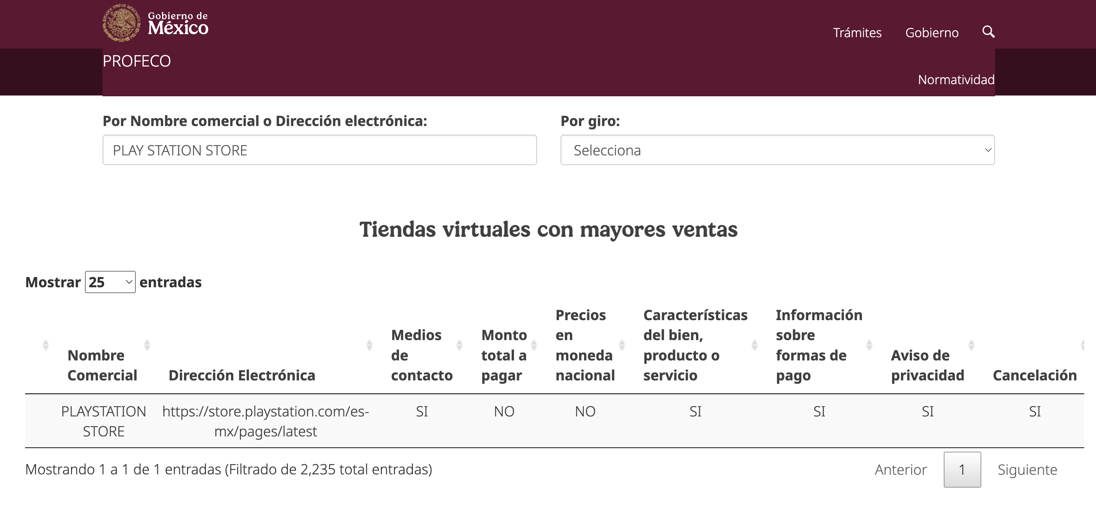
Task: Click the Gobierno de México text logo
Action: pos(178,23)
